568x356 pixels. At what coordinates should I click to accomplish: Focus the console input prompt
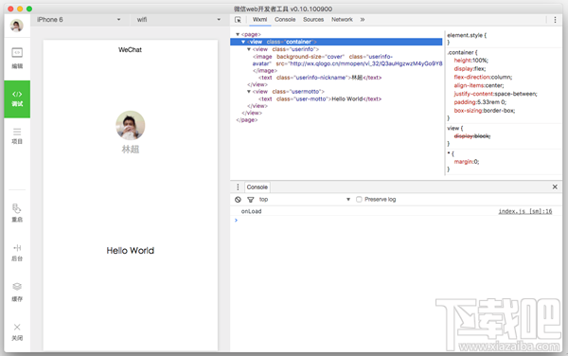coord(397,221)
